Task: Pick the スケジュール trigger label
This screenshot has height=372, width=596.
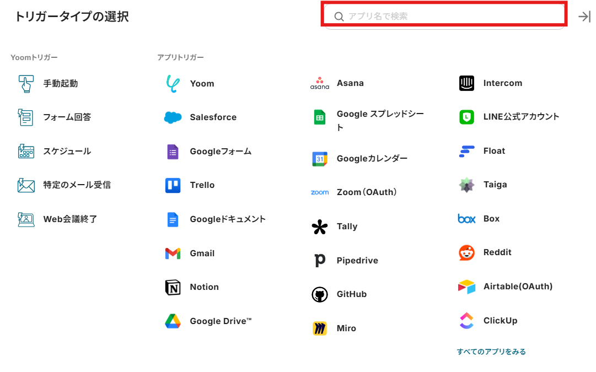Action: click(67, 151)
